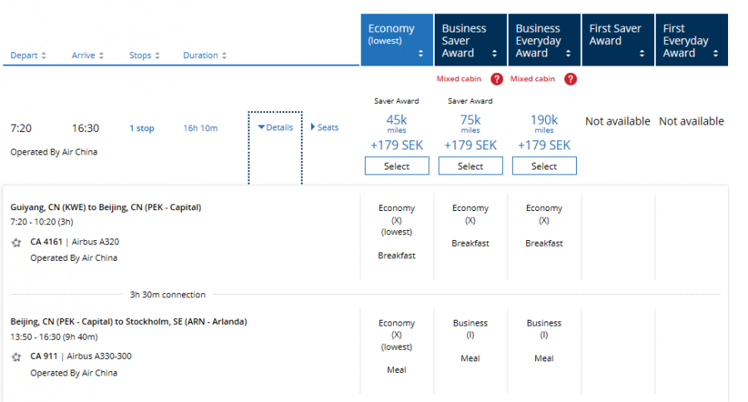Sort results by Duration
Screen dimensions: 748x402
pos(204,56)
